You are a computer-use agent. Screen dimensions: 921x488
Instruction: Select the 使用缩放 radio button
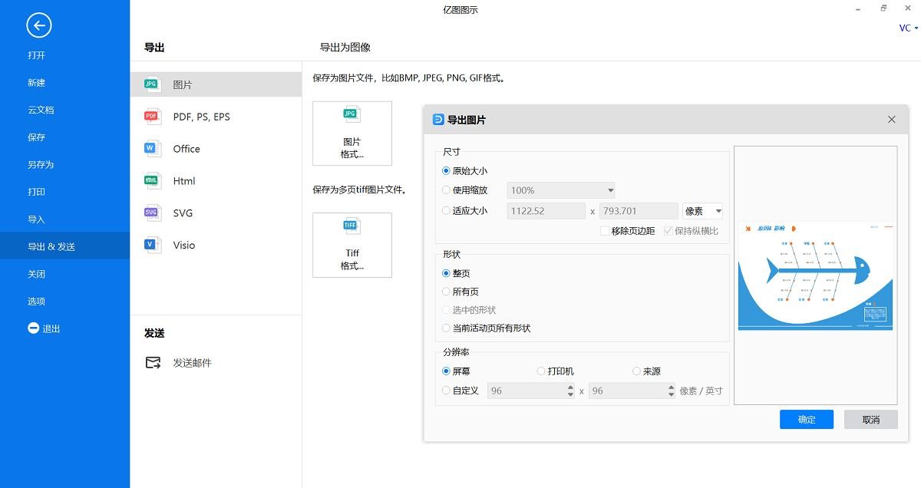pyautogui.click(x=447, y=190)
